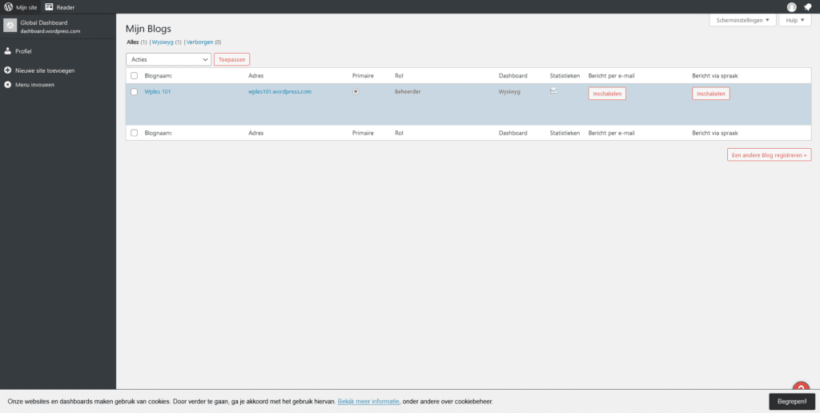Enable Bericht per e-mail via Inschakelen
The image size is (820, 413).
[x=607, y=94]
